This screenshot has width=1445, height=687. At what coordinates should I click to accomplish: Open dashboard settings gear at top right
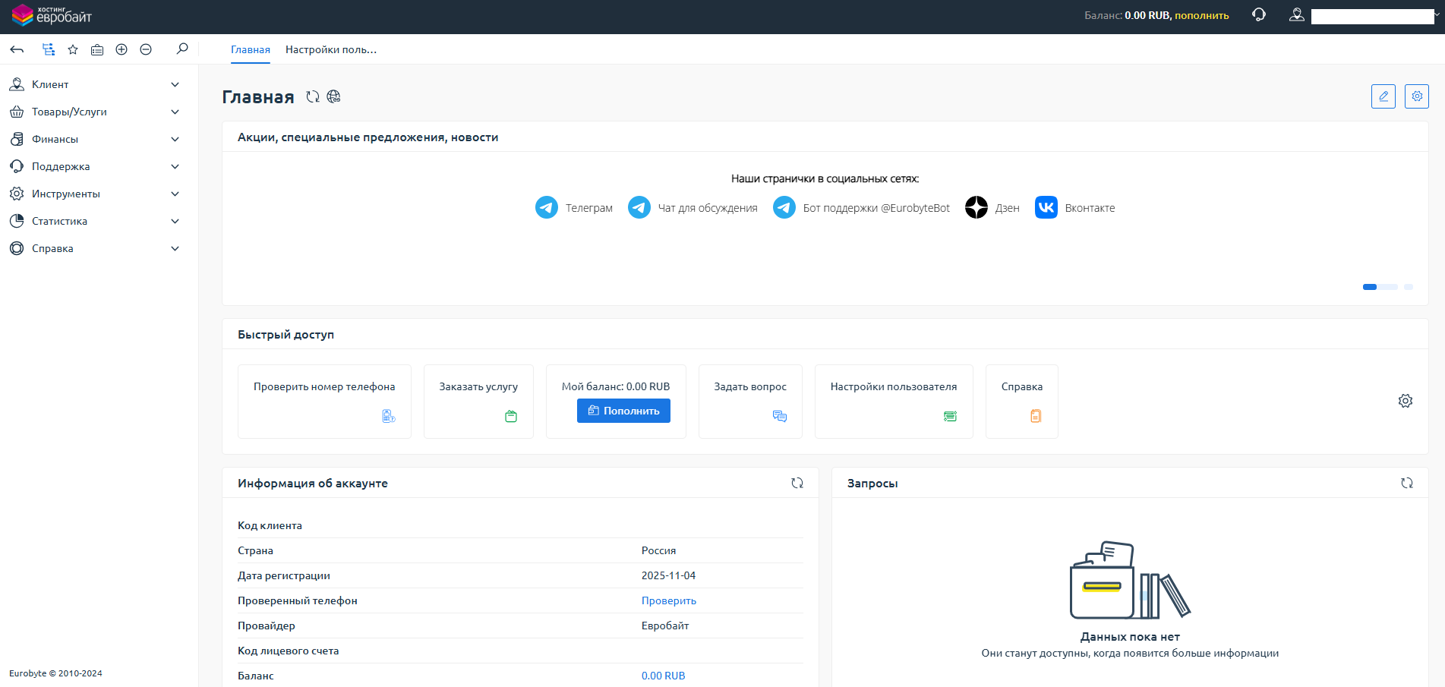pos(1416,96)
